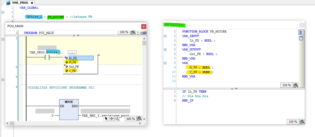Viewport: 315px width, 137px height.
Task: Switch FB_MOTORE declaration to tabular view
Action: (301, 38)
